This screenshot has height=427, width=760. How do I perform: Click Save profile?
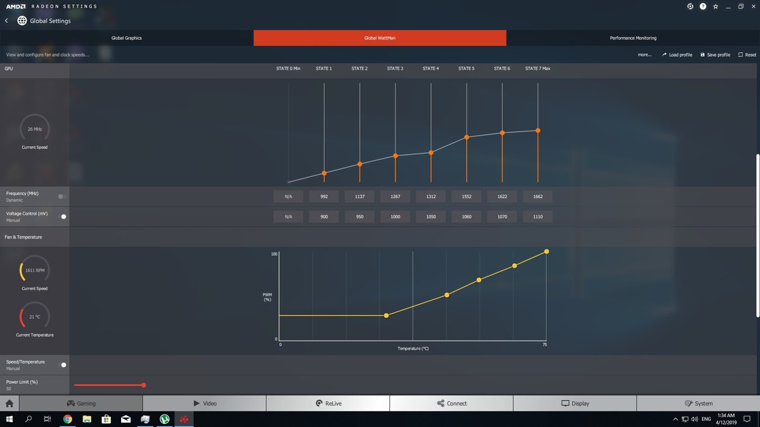click(715, 55)
